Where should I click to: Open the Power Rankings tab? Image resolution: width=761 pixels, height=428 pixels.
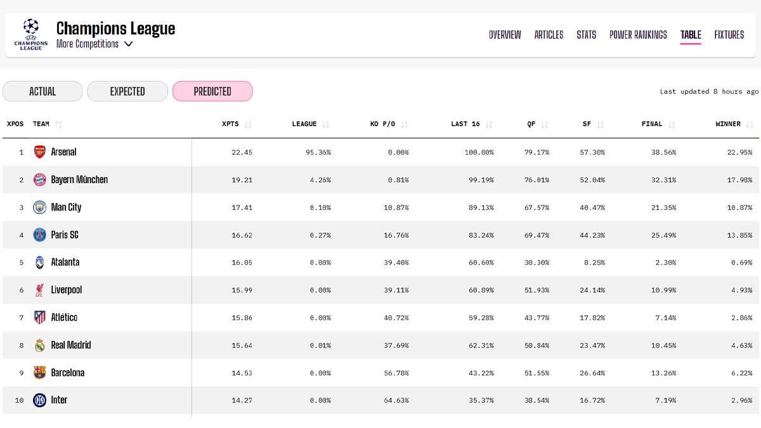pos(638,35)
